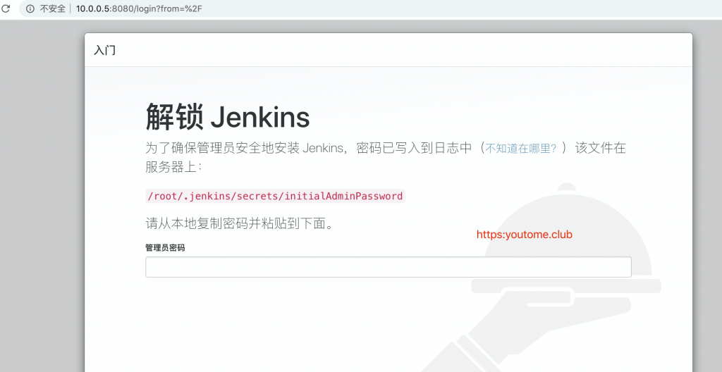Image resolution: width=722 pixels, height=372 pixels.
Task: Click the 解锁 Jenkins heading
Action: (228, 116)
